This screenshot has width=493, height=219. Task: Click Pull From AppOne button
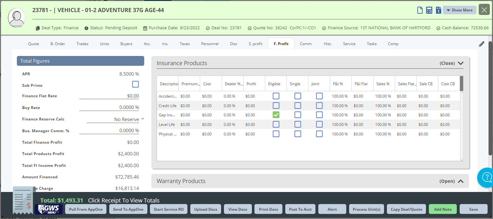click(x=86, y=209)
